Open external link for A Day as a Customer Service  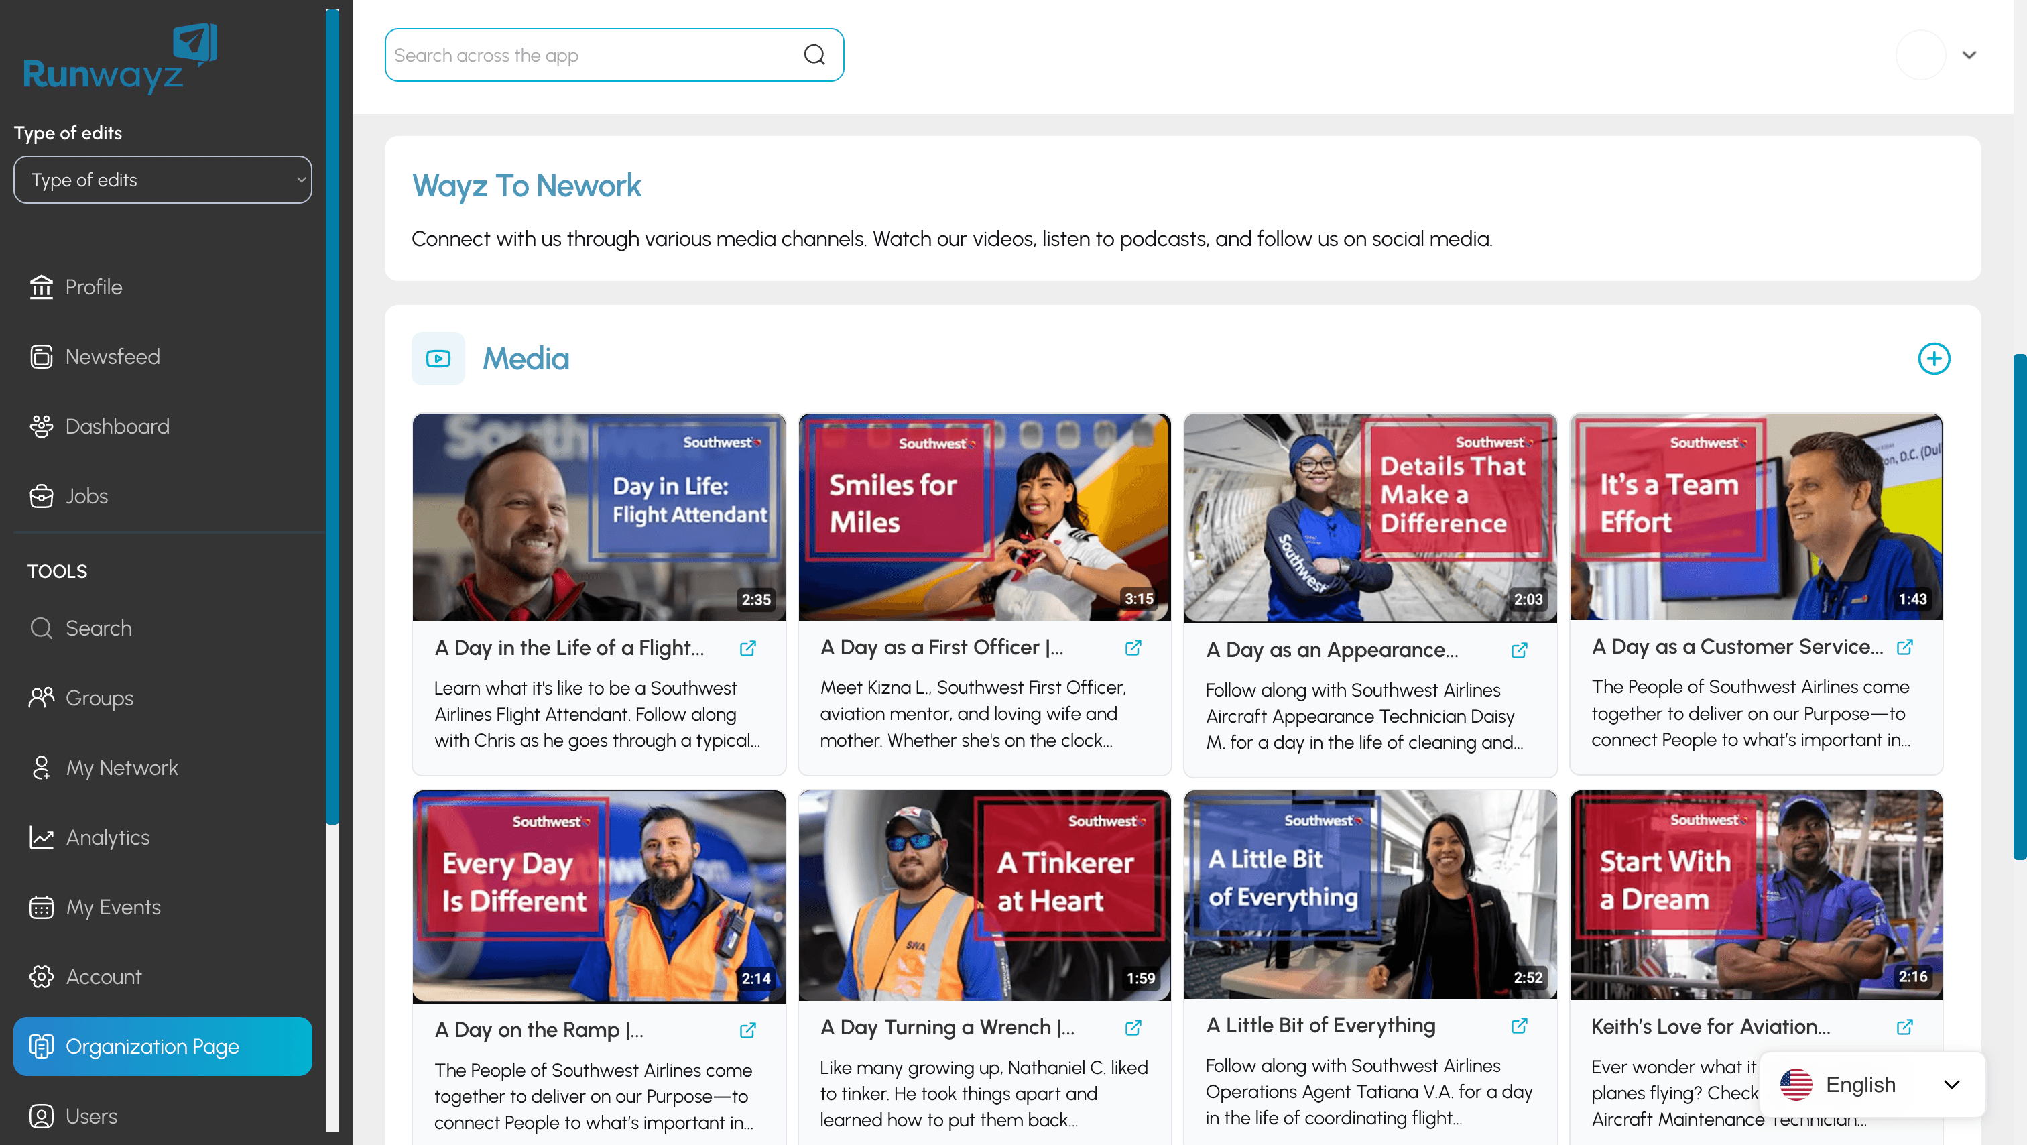click(1905, 647)
